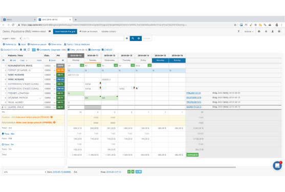Click the Note link
Screen dimensions: 285x192
click(x=22, y=45)
